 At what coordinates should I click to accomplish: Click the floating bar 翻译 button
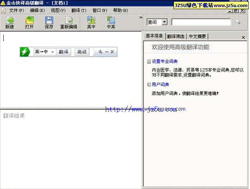point(64,52)
